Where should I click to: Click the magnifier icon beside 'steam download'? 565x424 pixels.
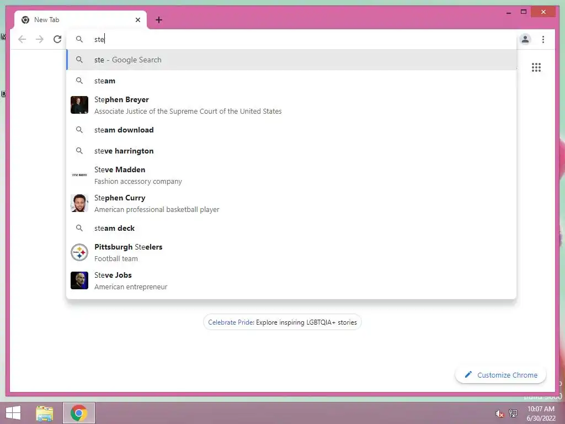click(79, 130)
